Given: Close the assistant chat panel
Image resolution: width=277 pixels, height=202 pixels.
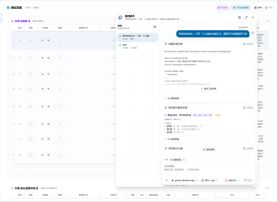Looking at the screenshot, I should click(253, 17).
